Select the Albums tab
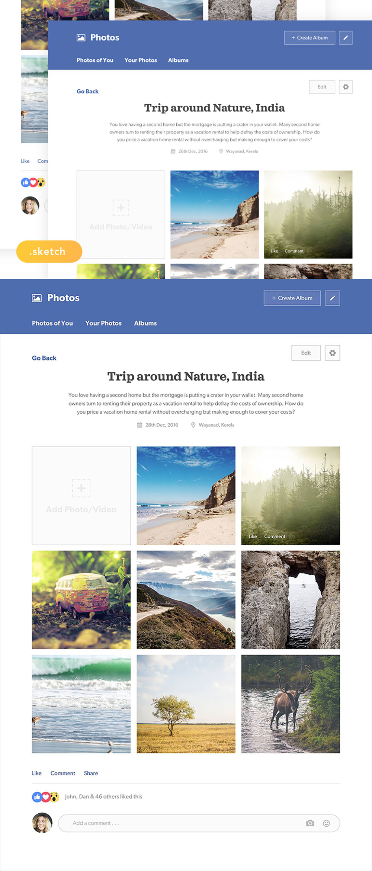Screen dimensions: 372x871 click(145, 323)
